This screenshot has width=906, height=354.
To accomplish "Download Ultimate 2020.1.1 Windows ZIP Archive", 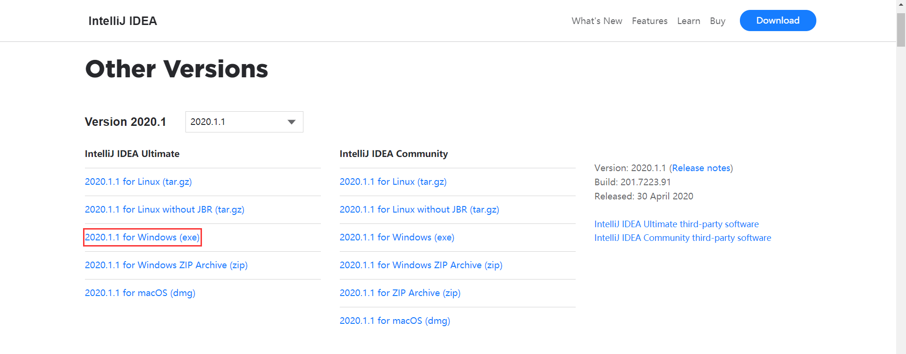I will (x=166, y=265).
